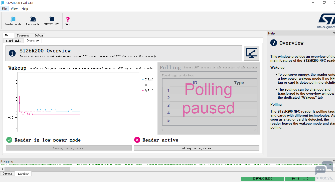Screen dimensions: 335x182
Task: Open the Board Info sub-tab
Action: click(13, 41)
